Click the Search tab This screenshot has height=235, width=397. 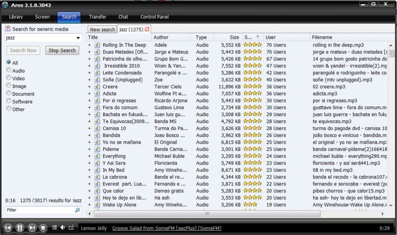pyautogui.click(x=69, y=17)
